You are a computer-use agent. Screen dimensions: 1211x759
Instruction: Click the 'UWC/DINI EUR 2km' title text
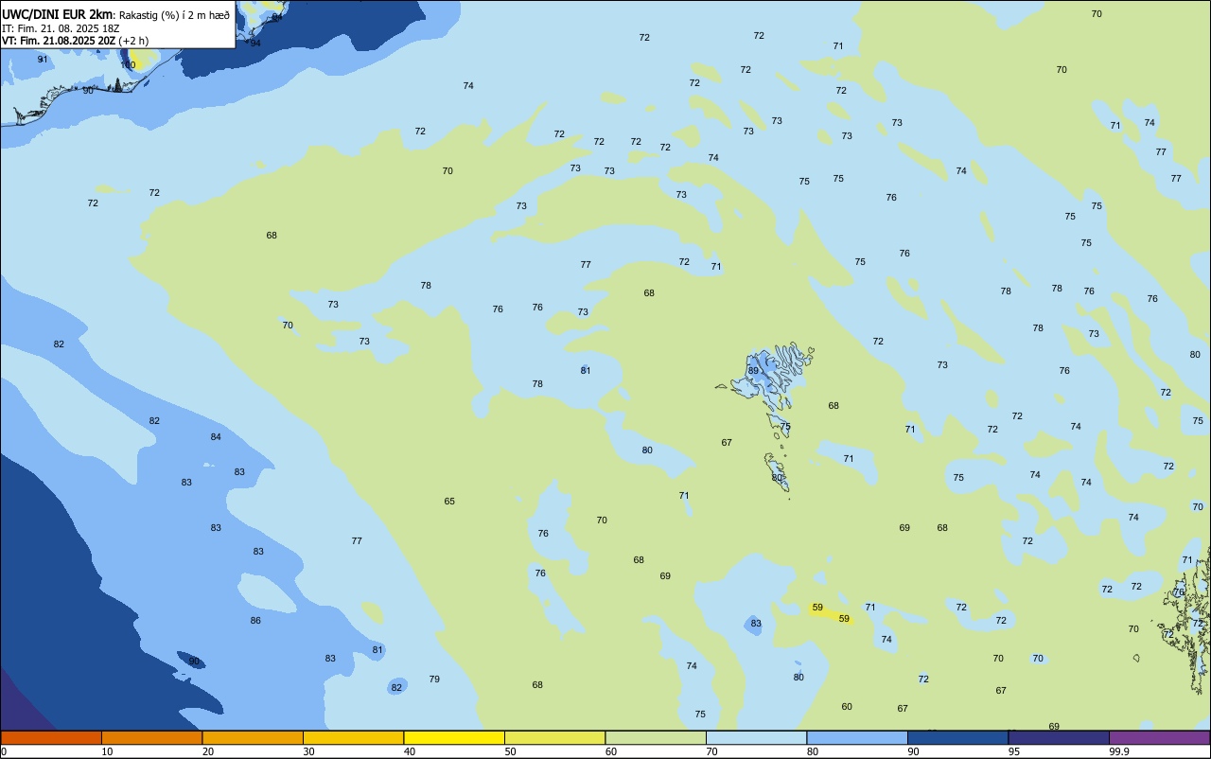click(57, 14)
